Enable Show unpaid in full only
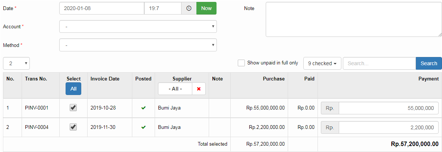 click(241, 63)
